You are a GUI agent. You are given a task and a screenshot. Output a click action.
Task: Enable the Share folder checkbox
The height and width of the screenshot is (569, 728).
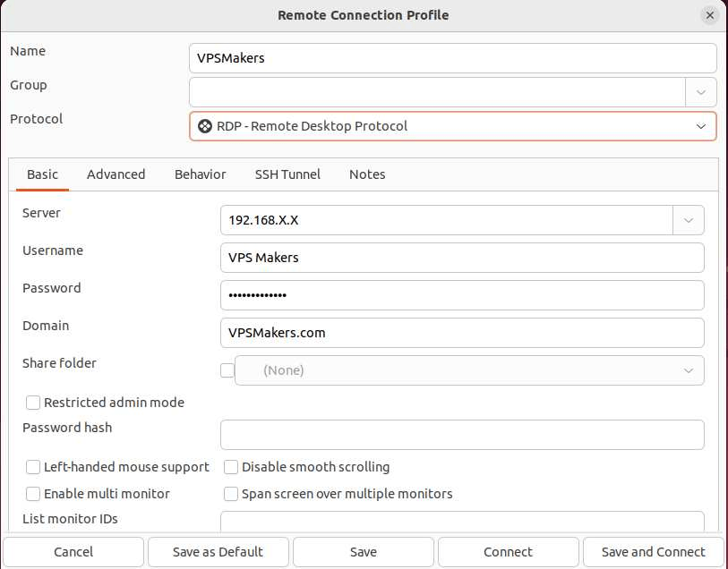pyautogui.click(x=227, y=370)
